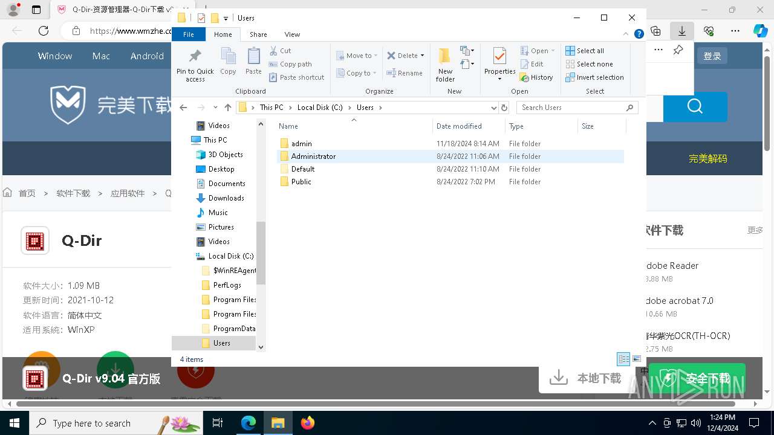Click Android category on website
Viewport: 774px width, 435px height.
click(x=147, y=56)
